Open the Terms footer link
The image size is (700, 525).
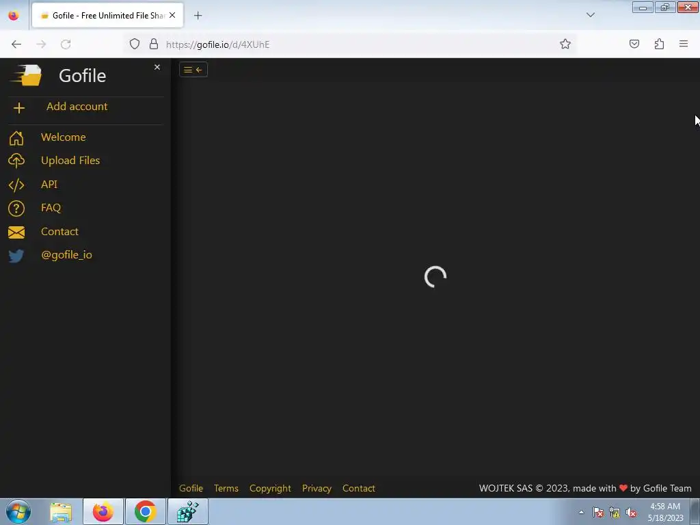point(226,488)
